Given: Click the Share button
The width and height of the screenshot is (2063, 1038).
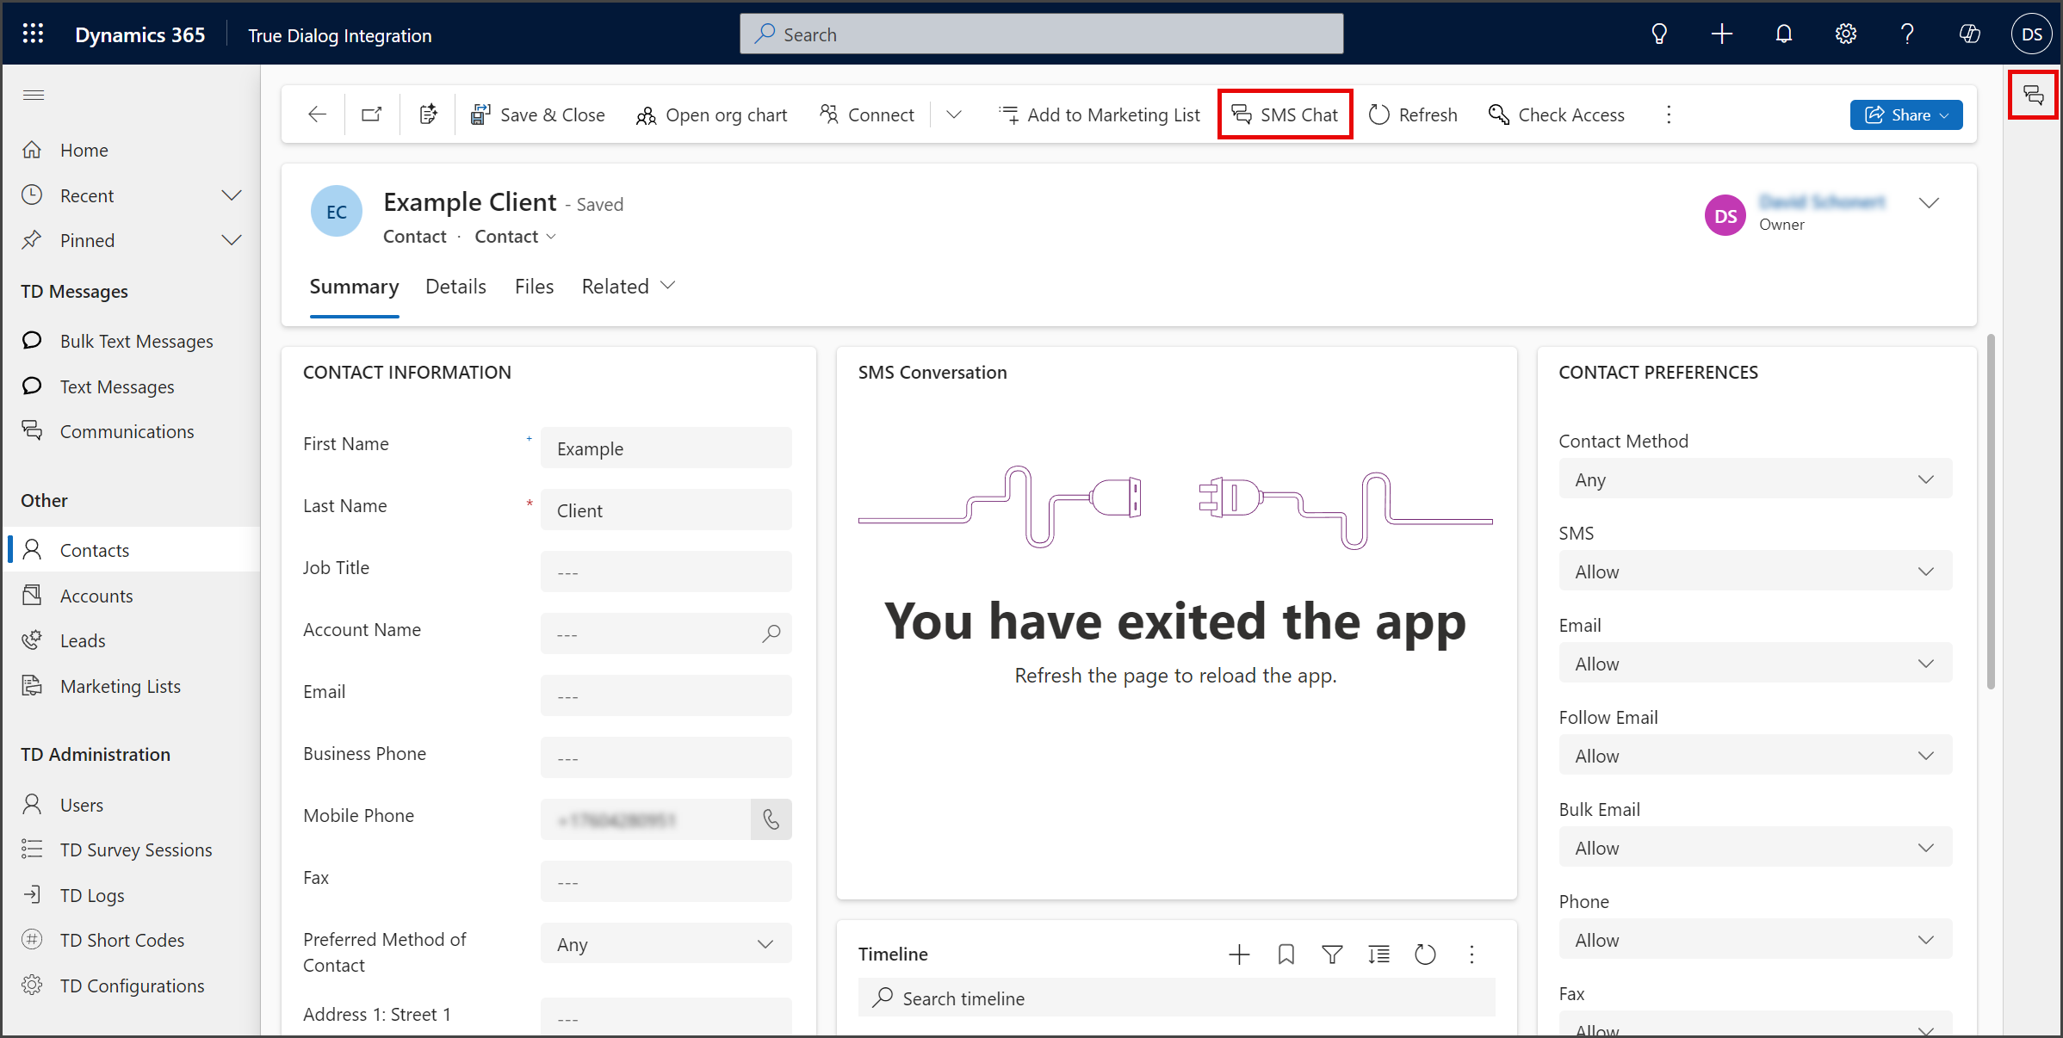Looking at the screenshot, I should (1905, 115).
